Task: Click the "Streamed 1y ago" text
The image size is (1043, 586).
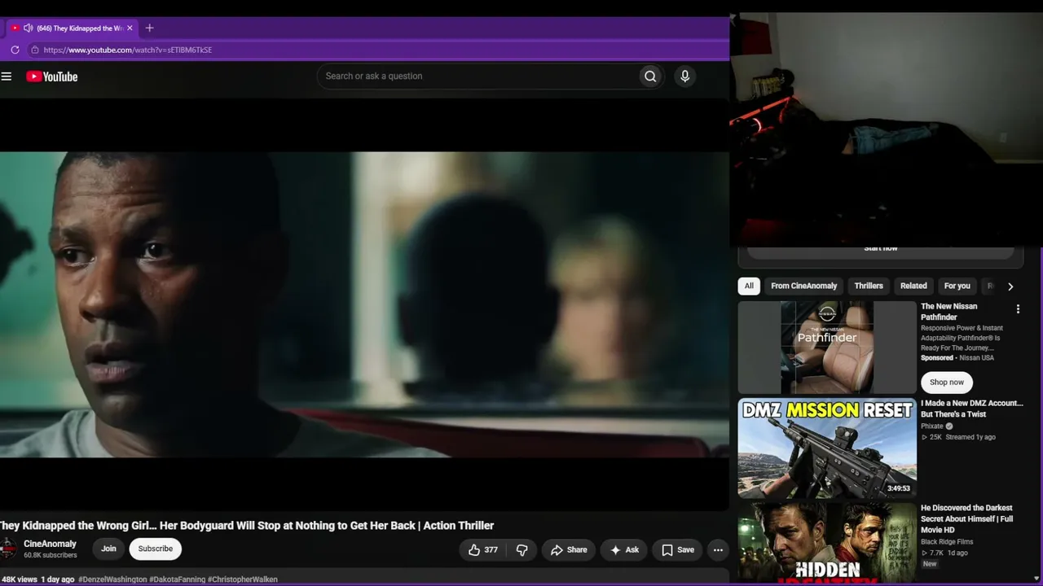Action: click(970, 438)
